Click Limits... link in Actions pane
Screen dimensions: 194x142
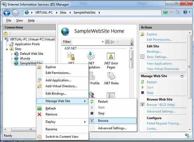point(152,128)
